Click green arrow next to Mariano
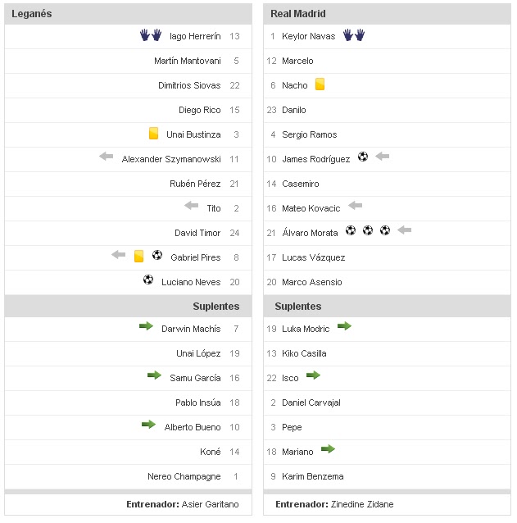 click(328, 449)
